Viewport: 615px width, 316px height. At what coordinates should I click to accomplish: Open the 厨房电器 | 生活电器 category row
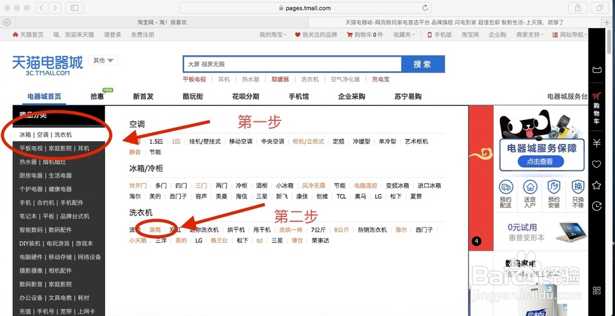click(59, 175)
